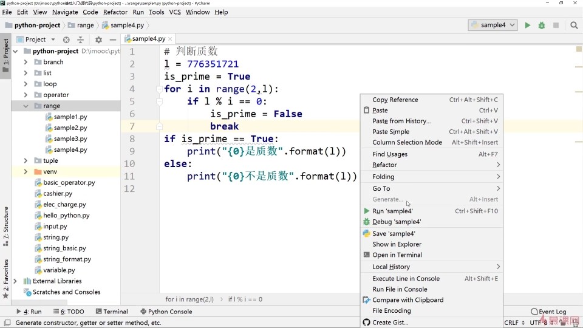Collapse the range folder
Screen dimensions: 583x328
pyautogui.click(x=26, y=106)
